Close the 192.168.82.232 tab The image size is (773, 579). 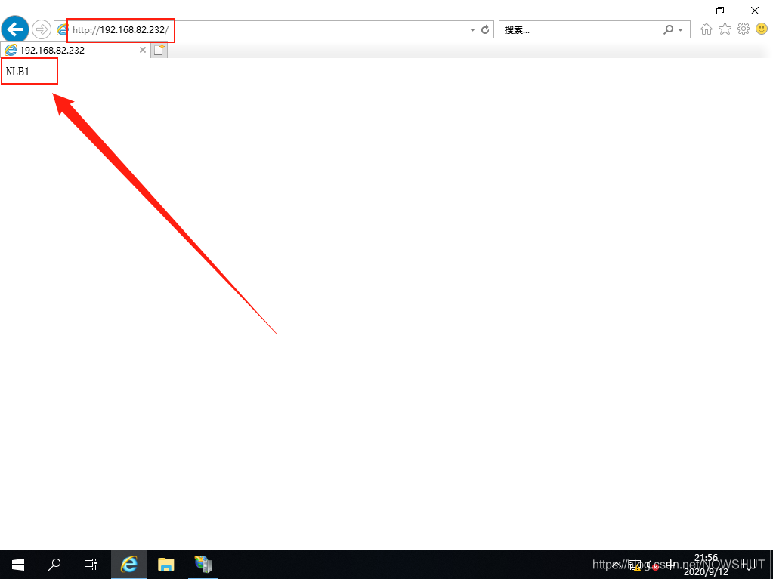[143, 51]
